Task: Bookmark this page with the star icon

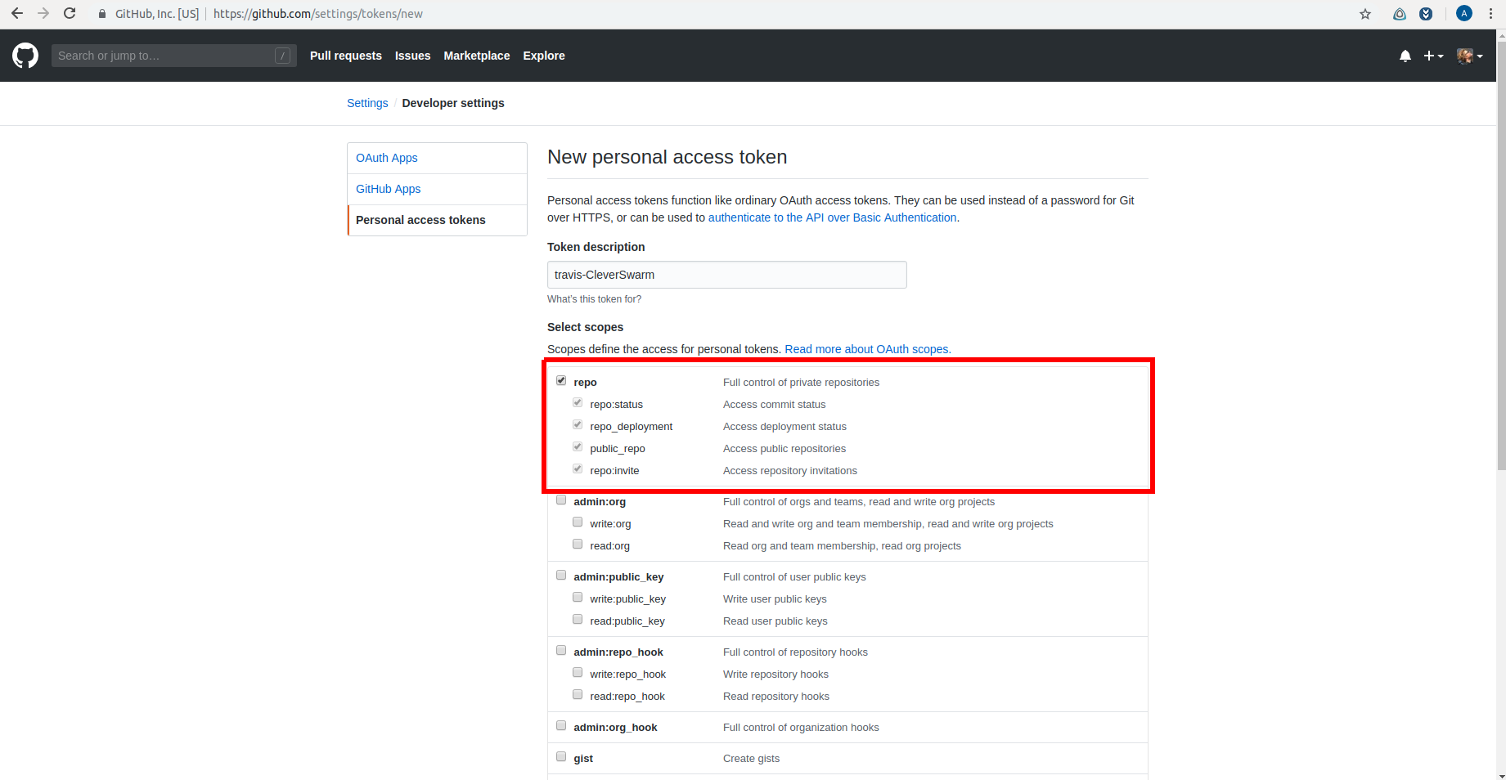Action: (x=1364, y=14)
